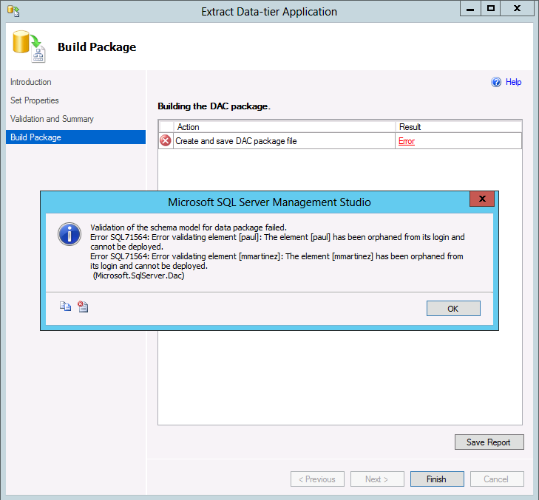The width and height of the screenshot is (539, 500).
Task: Click the 'Validation of the schema model' message line
Action: pos(189,227)
